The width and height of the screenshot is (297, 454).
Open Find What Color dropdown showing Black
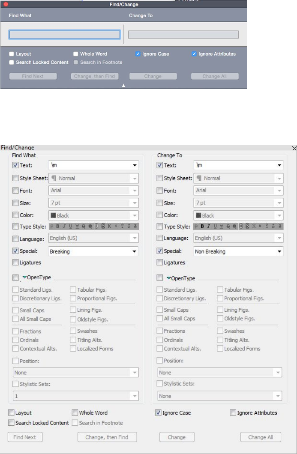click(x=93, y=215)
